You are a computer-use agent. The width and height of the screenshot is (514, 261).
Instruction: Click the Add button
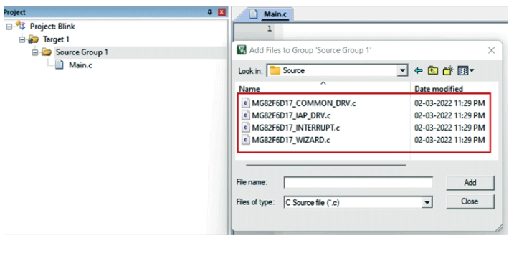coord(470,183)
